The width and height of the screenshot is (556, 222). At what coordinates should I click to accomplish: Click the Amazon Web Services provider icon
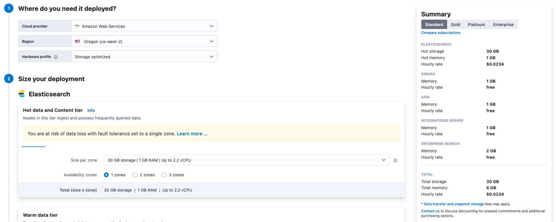point(77,26)
